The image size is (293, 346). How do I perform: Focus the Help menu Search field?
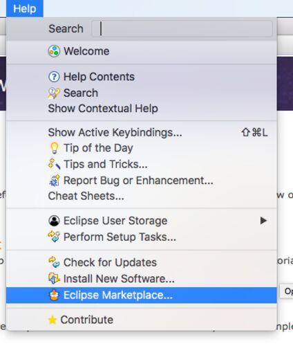coord(182,28)
